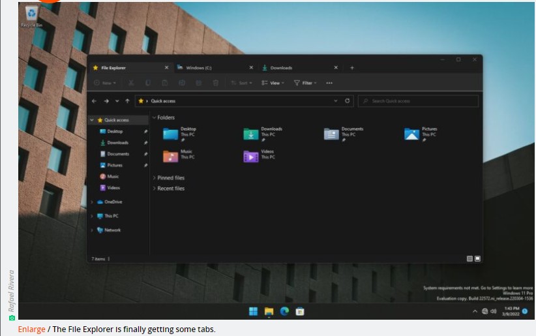Expand address bar history dropdown

point(336,101)
